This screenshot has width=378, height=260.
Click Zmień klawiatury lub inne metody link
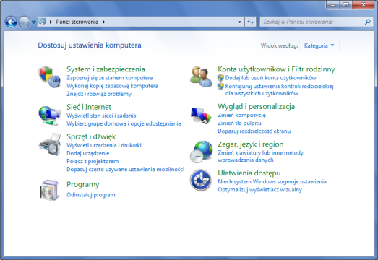[261, 157]
